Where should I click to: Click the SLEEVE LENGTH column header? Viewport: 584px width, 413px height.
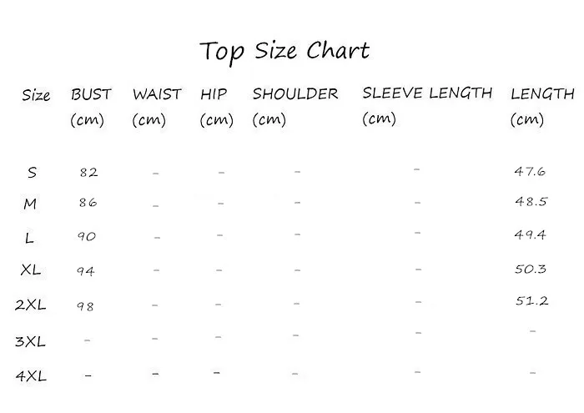[x=427, y=106]
